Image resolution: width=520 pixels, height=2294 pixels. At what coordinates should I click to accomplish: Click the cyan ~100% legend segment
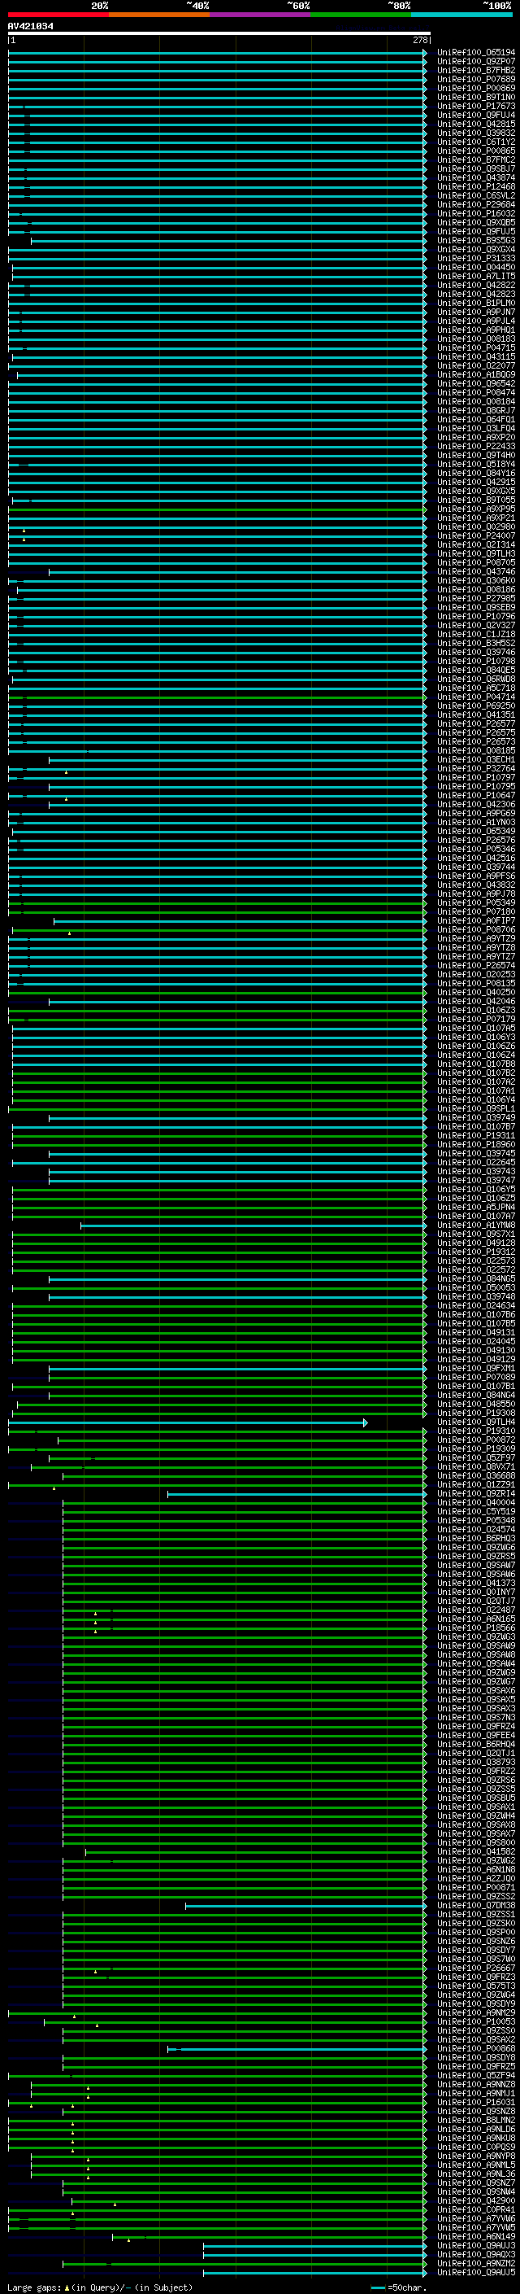point(461,15)
